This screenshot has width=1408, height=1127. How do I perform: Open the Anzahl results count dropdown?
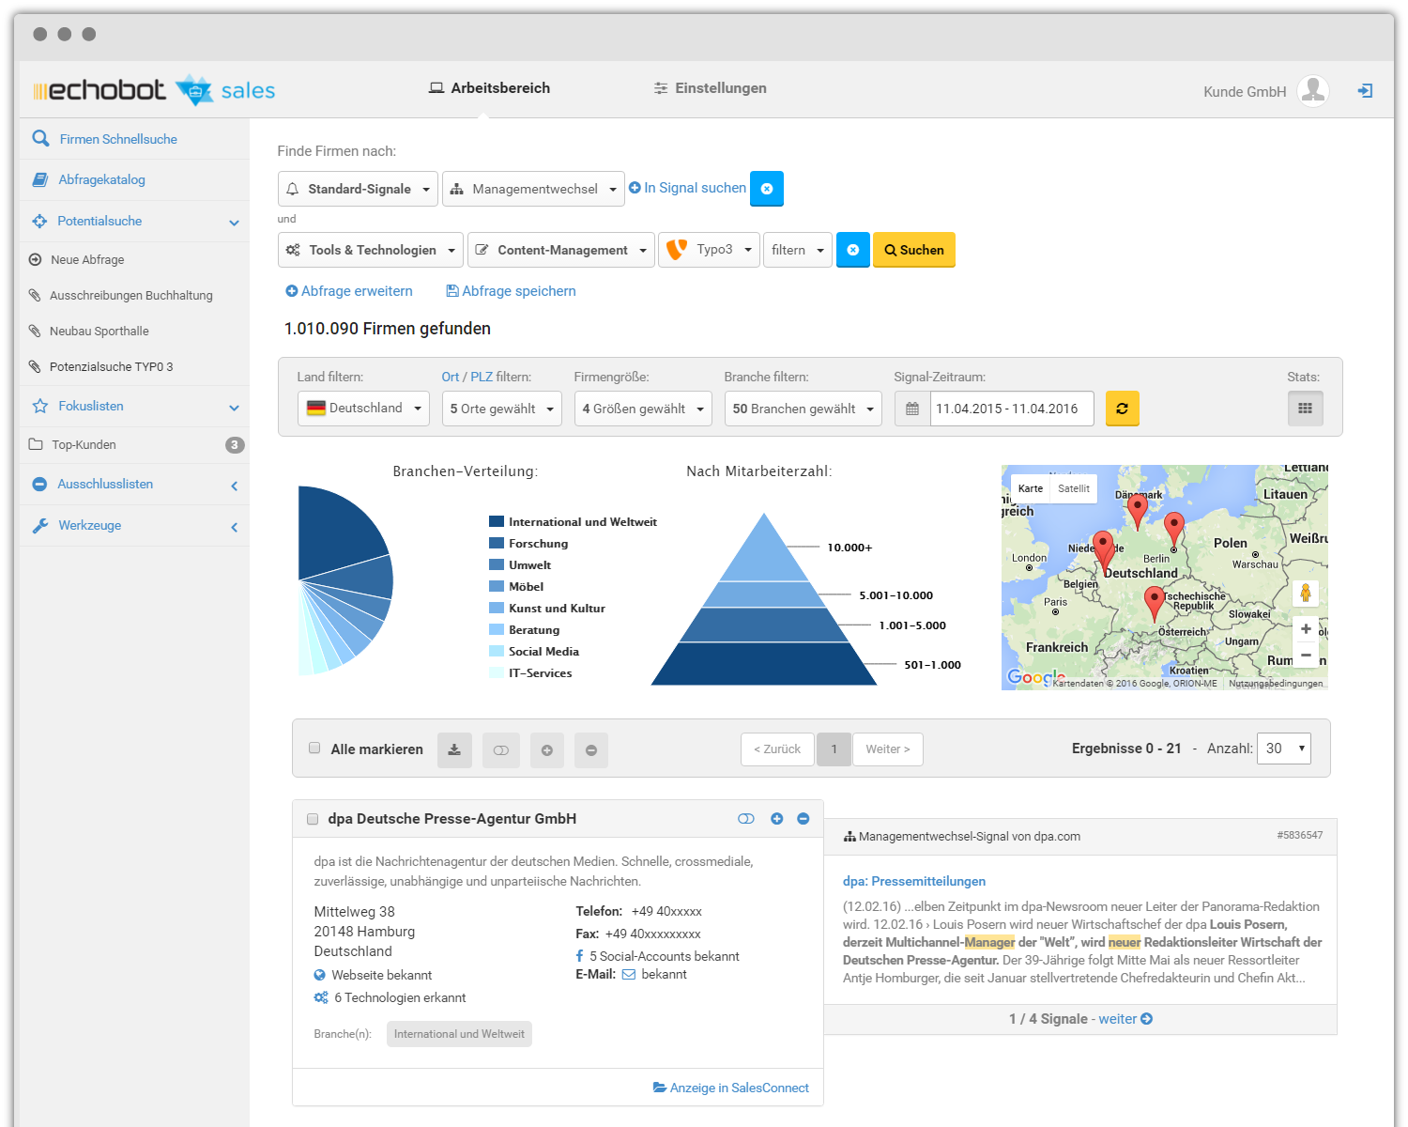[x=1283, y=749]
